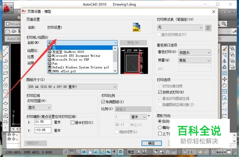This screenshot has height=157, width=239.
Task: Select the Extend tool
Action: [x=225, y=110]
